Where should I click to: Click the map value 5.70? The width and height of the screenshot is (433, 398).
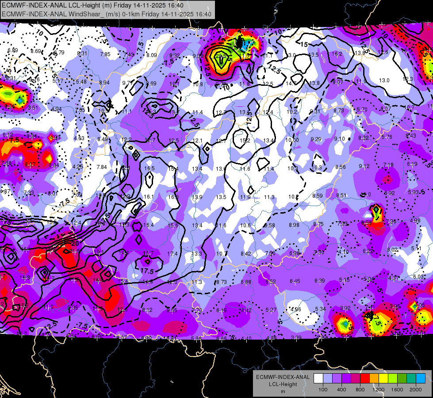362,110
